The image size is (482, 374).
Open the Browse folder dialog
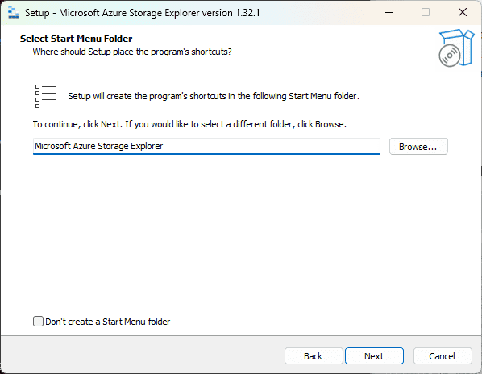[x=418, y=146]
